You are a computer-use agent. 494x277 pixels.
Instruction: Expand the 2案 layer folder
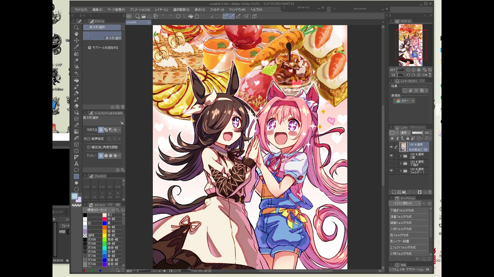tap(401, 156)
